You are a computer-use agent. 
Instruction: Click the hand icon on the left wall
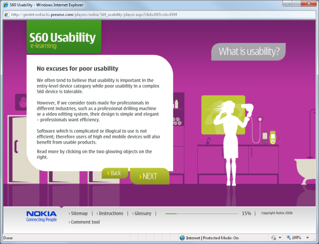(x=22, y=102)
